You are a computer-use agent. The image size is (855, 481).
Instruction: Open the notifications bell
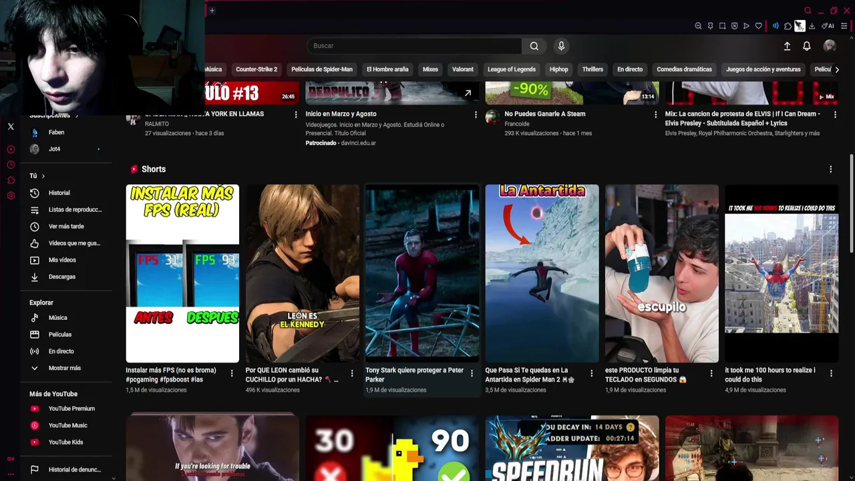(x=807, y=46)
